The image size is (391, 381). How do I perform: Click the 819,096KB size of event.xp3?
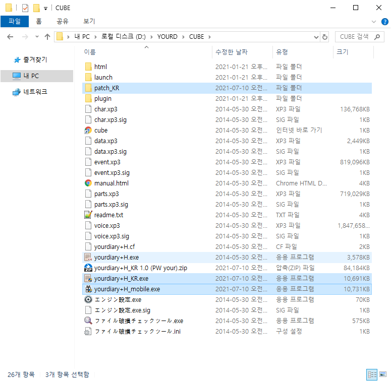click(x=355, y=162)
